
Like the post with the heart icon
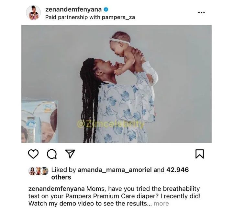(33, 154)
